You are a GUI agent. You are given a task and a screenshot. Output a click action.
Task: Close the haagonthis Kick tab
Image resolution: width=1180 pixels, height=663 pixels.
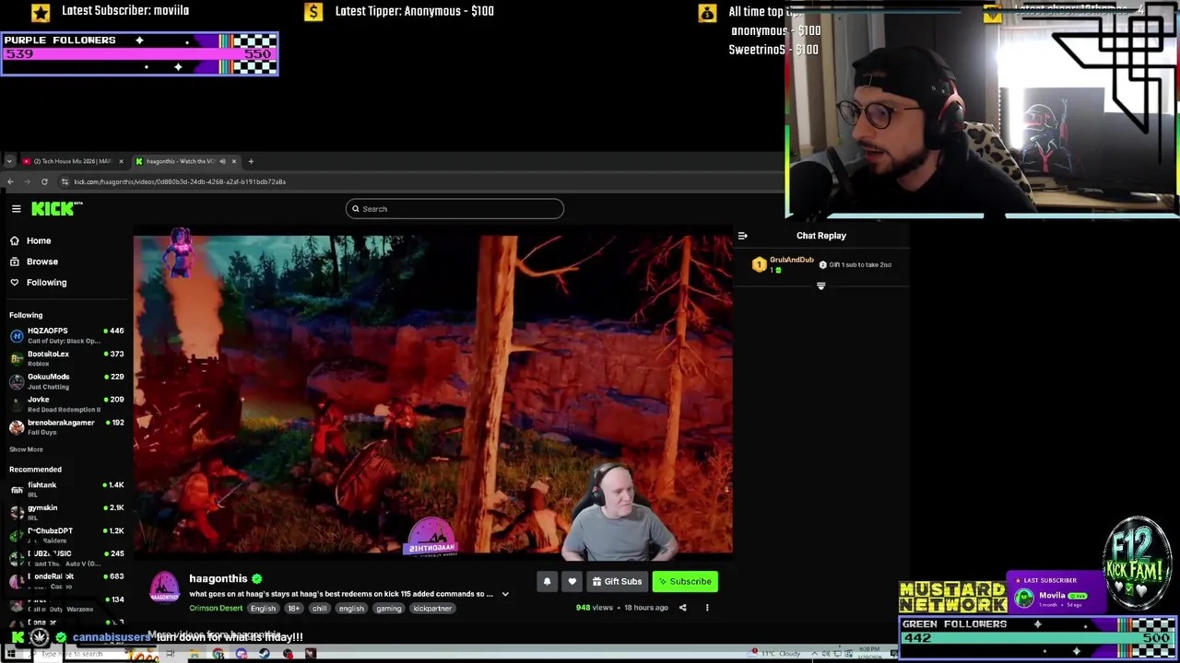coord(234,161)
